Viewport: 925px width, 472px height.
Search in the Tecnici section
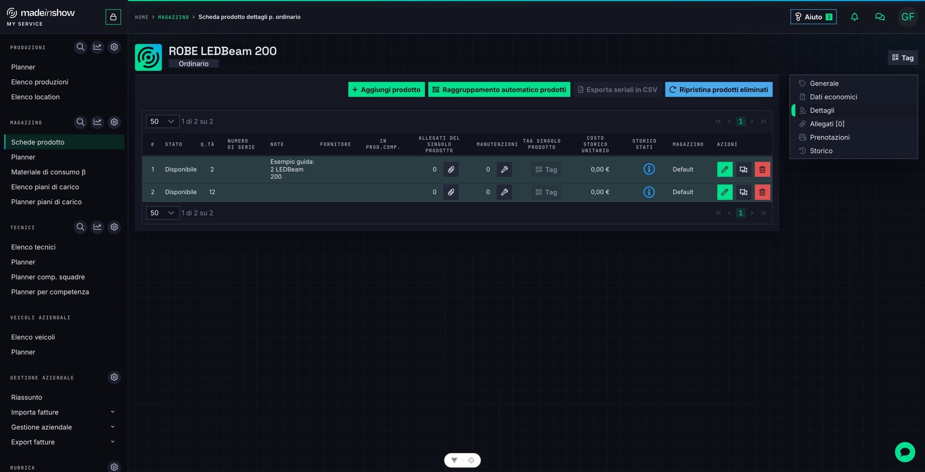pos(80,227)
